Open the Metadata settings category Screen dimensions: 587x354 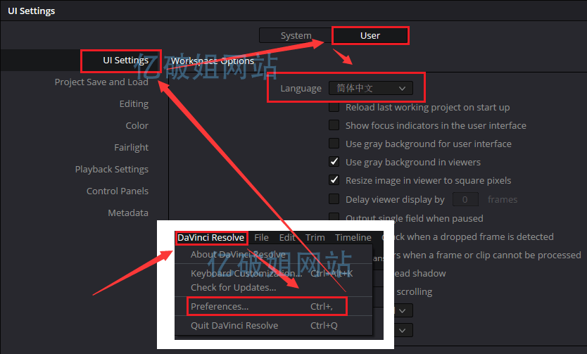[x=128, y=213]
